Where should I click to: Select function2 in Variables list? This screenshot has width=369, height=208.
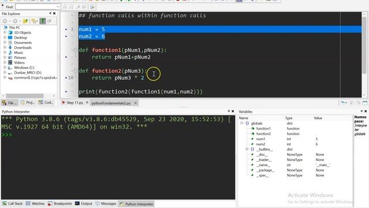[263, 133]
